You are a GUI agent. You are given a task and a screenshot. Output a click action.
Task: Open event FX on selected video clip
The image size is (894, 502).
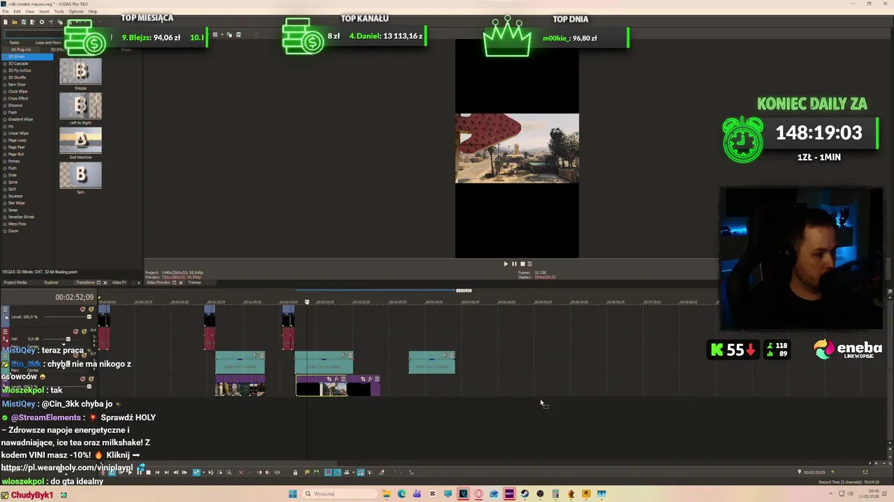pyautogui.click(x=336, y=379)
